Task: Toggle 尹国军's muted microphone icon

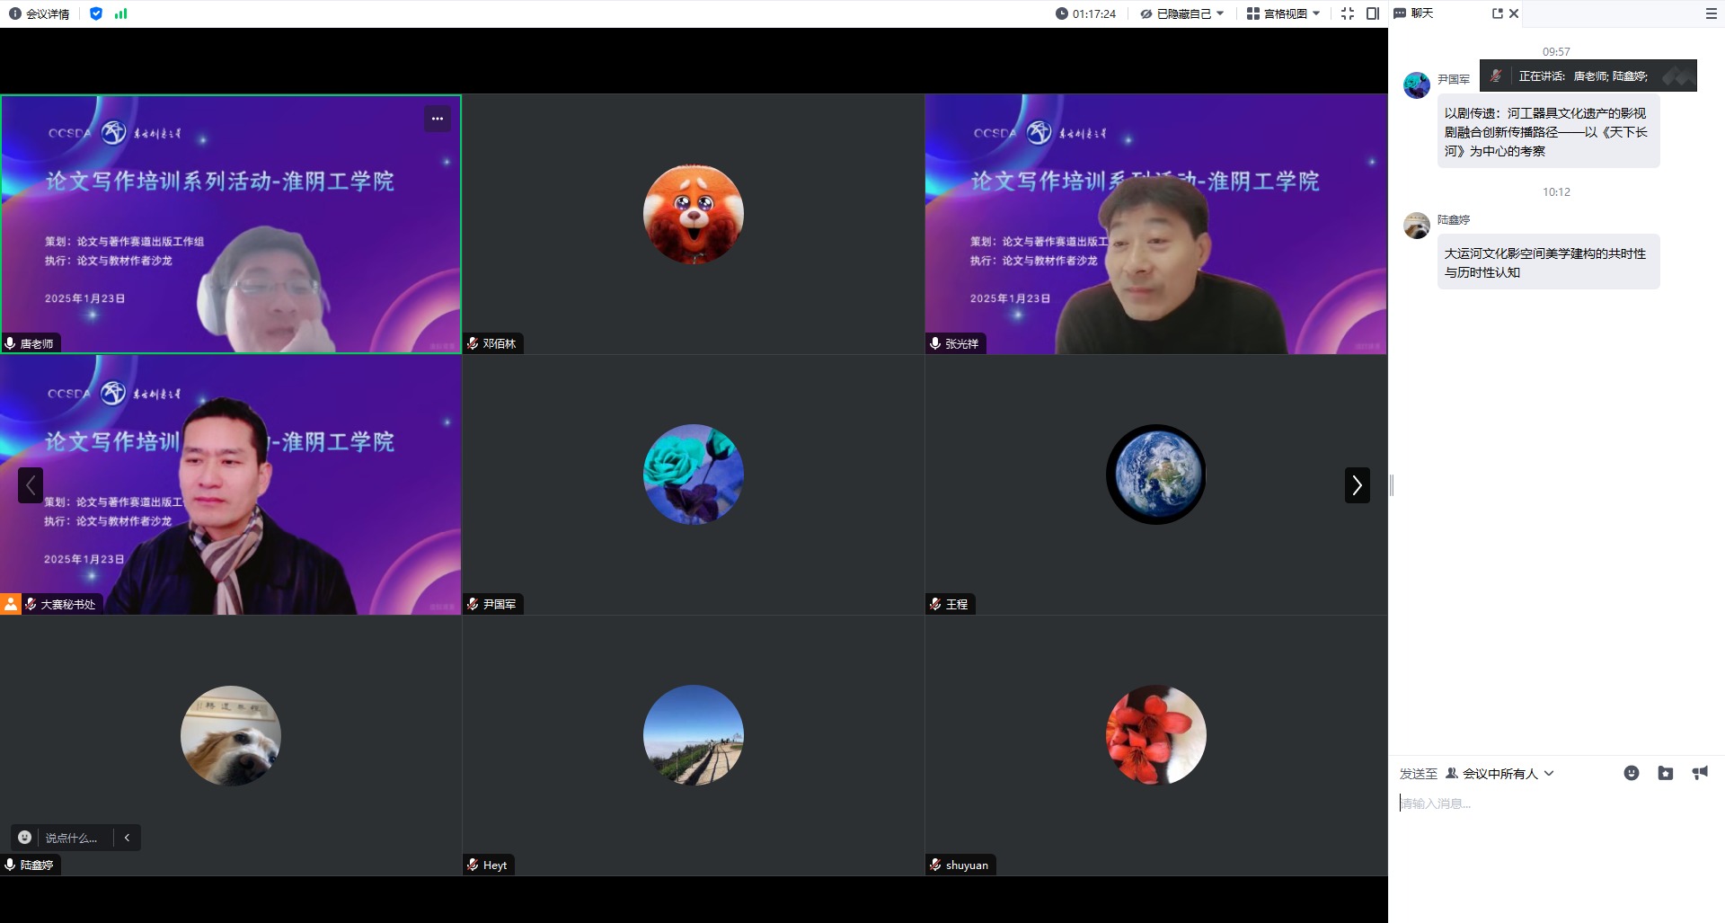Action: pos(473,604)
